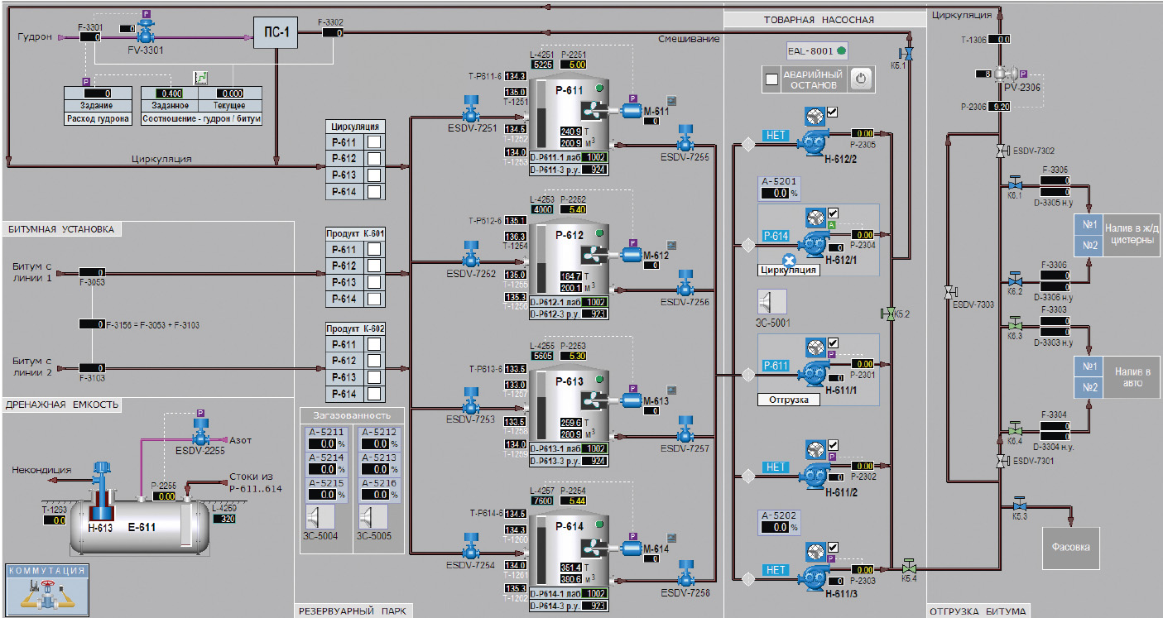Click the 3С-5005 siren icon

[373, 517]
